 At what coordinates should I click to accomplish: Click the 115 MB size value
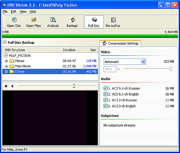point(91,61)
